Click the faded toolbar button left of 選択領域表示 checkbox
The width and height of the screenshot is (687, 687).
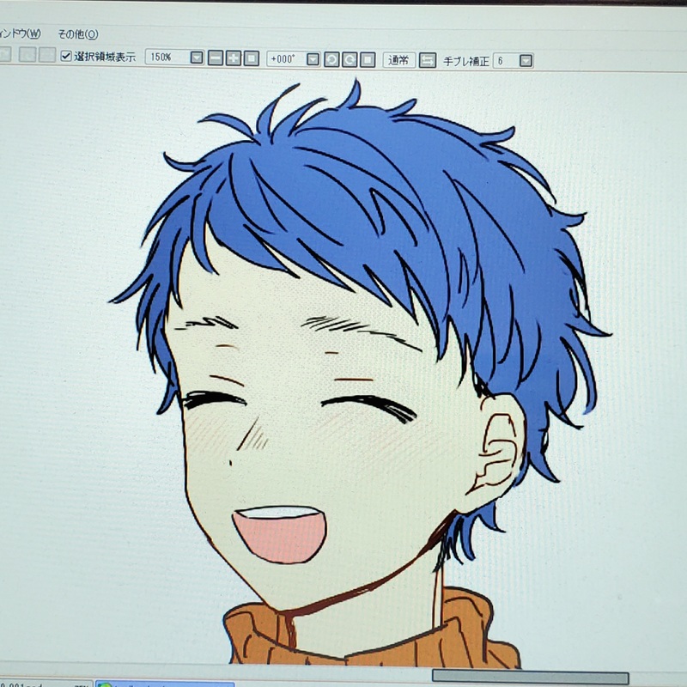click(x=47, y=55)
